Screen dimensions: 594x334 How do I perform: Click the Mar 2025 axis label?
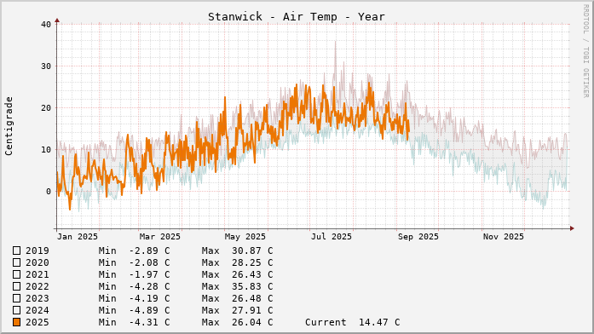(x=160, y=237)
